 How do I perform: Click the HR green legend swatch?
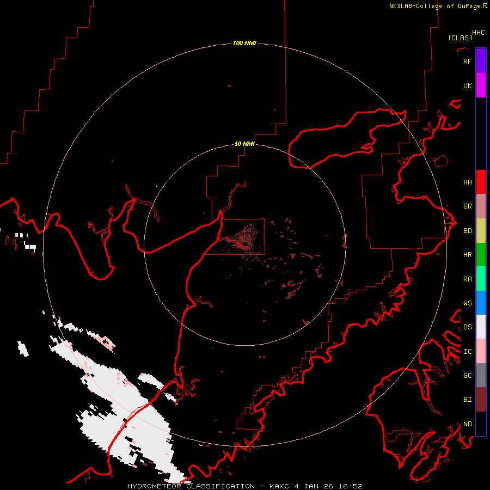481,254
